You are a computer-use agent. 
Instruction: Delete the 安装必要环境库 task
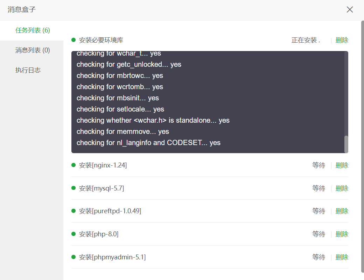pos(342,40)
